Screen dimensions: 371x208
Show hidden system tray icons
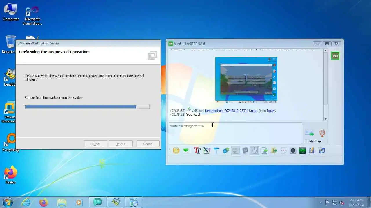click(x=320, y=203)
